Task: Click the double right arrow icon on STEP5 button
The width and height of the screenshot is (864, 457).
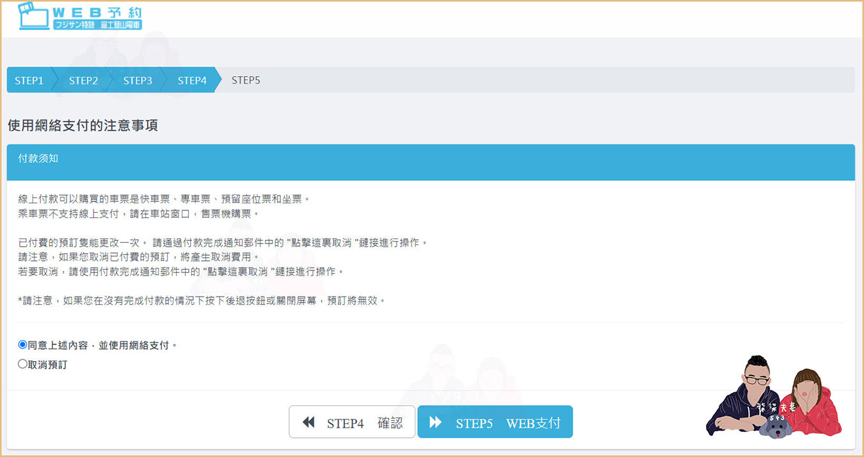Action: coord(436,422)
